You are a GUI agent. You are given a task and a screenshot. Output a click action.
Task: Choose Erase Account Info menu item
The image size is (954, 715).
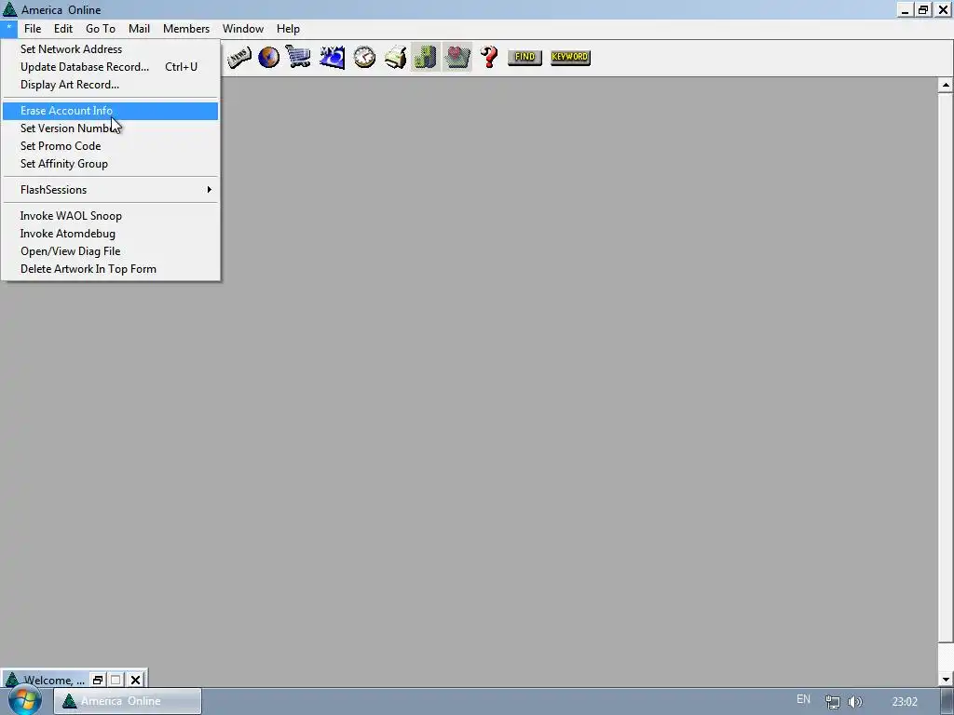pyautogui.click(x=110, y=111)
